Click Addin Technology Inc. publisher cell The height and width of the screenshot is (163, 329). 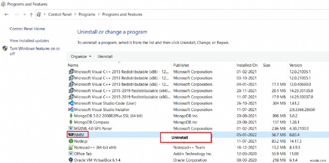[192, 154]
